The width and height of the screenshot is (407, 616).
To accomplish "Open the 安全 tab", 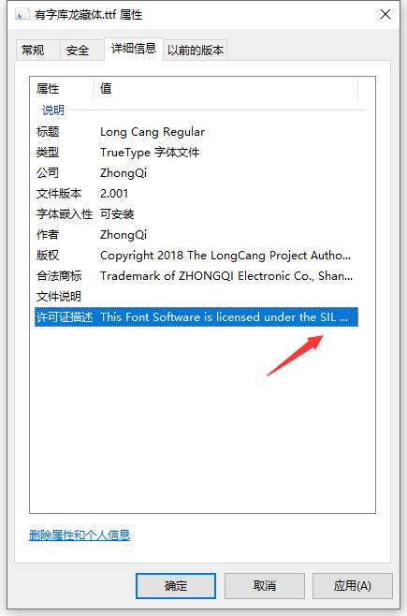I will click(78, 51).
